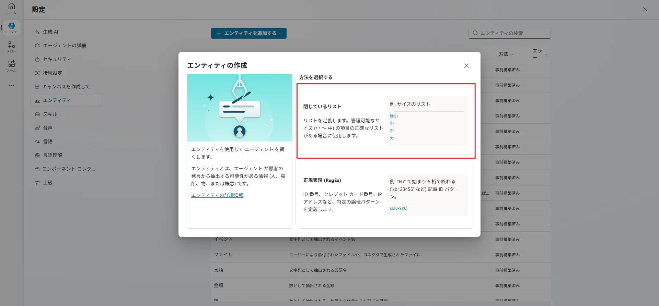Click the スキル briefcase icon
Image resolution: width=659 pixels, height=306 pixels.
(37, 114)
